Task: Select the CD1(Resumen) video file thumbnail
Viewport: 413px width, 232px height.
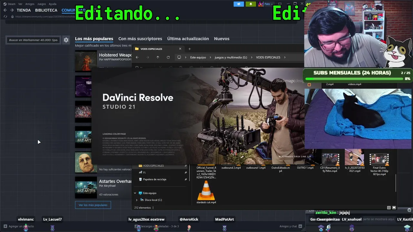Action: pyautogui.click(x=330, y=159)
